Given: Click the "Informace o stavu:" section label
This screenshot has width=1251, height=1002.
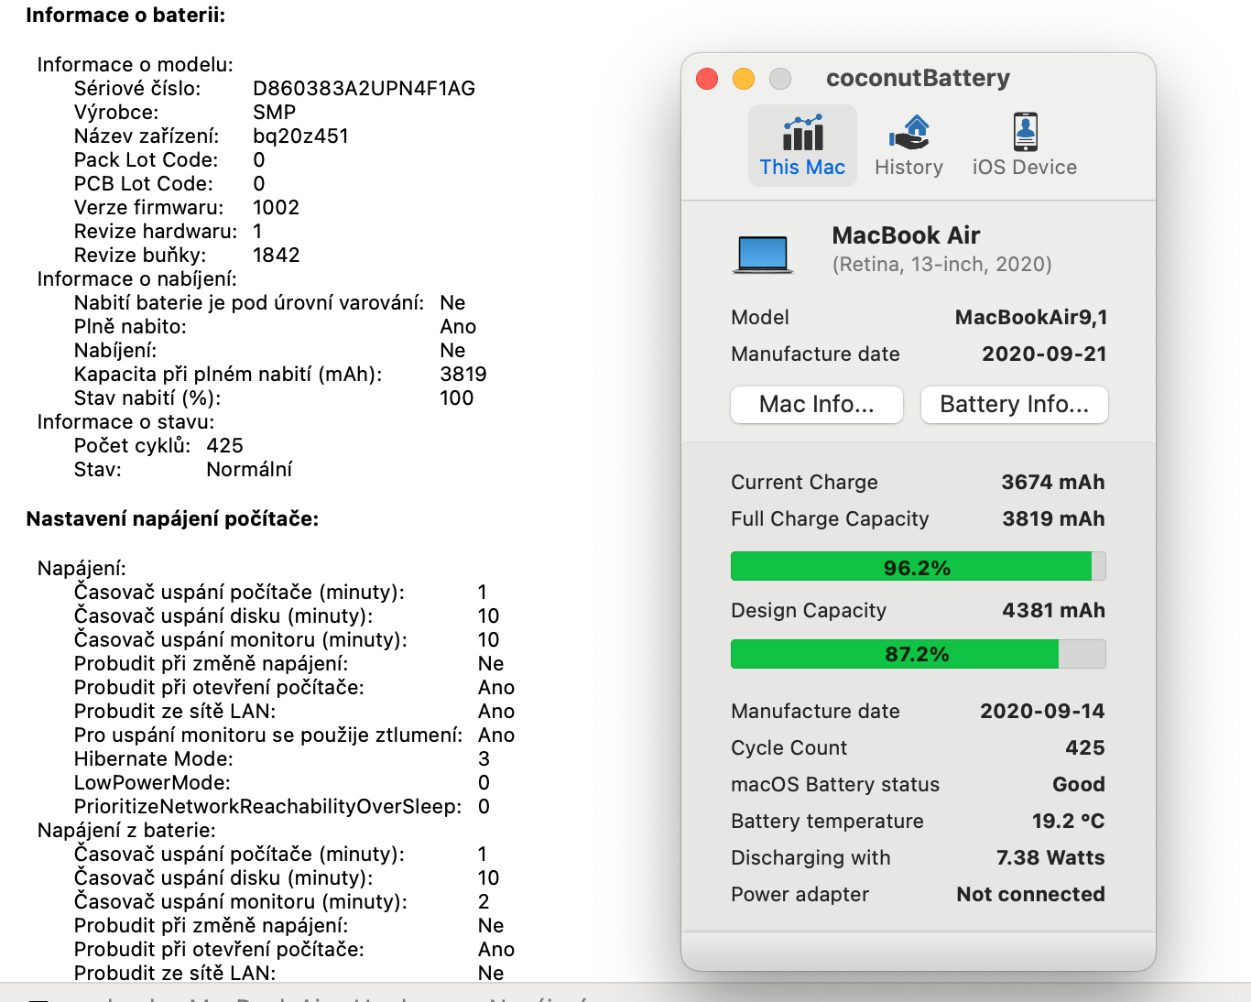Looking at the screenshot, I should tap(125, 422).
